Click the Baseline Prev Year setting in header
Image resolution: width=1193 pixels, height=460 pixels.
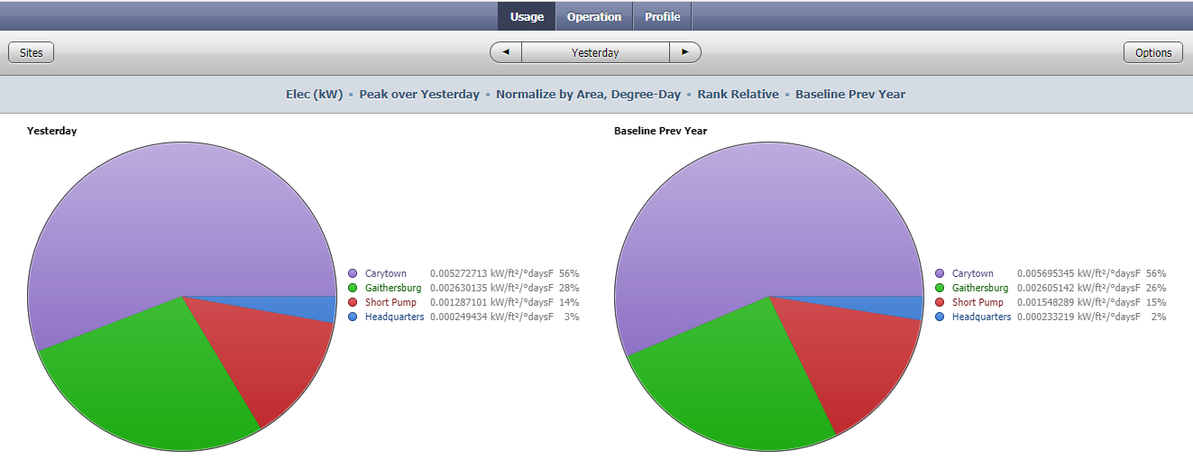pyautogui.click(x=850, y=94)
